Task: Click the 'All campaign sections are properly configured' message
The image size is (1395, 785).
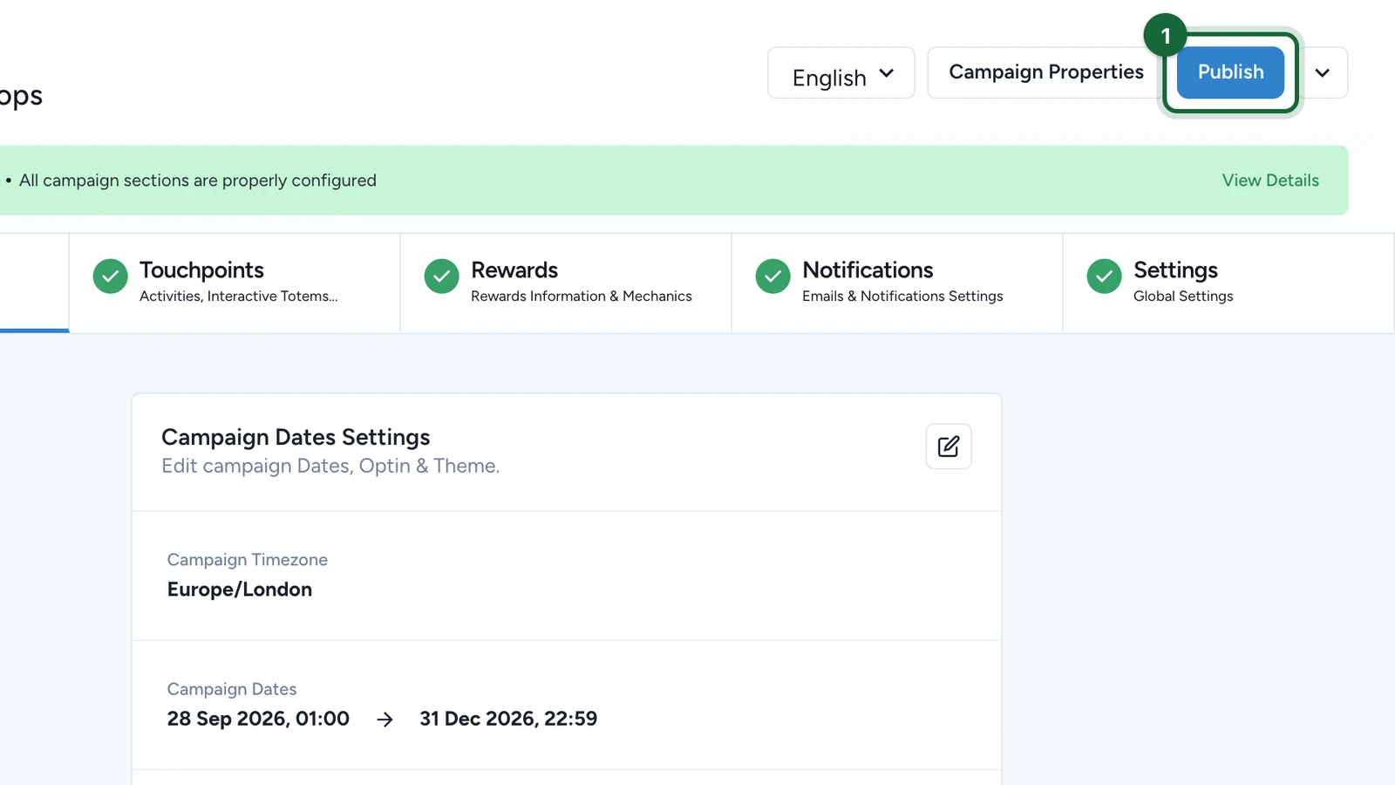Action: click(x=198, y=181)
